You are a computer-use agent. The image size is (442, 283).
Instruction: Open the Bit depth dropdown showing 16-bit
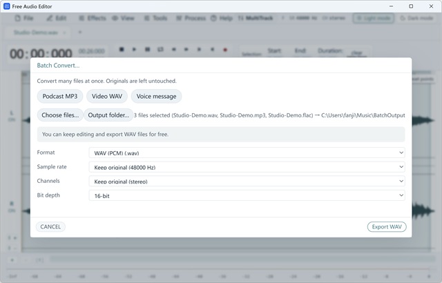[247, 195]
